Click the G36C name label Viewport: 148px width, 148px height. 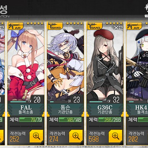(105, 108)
